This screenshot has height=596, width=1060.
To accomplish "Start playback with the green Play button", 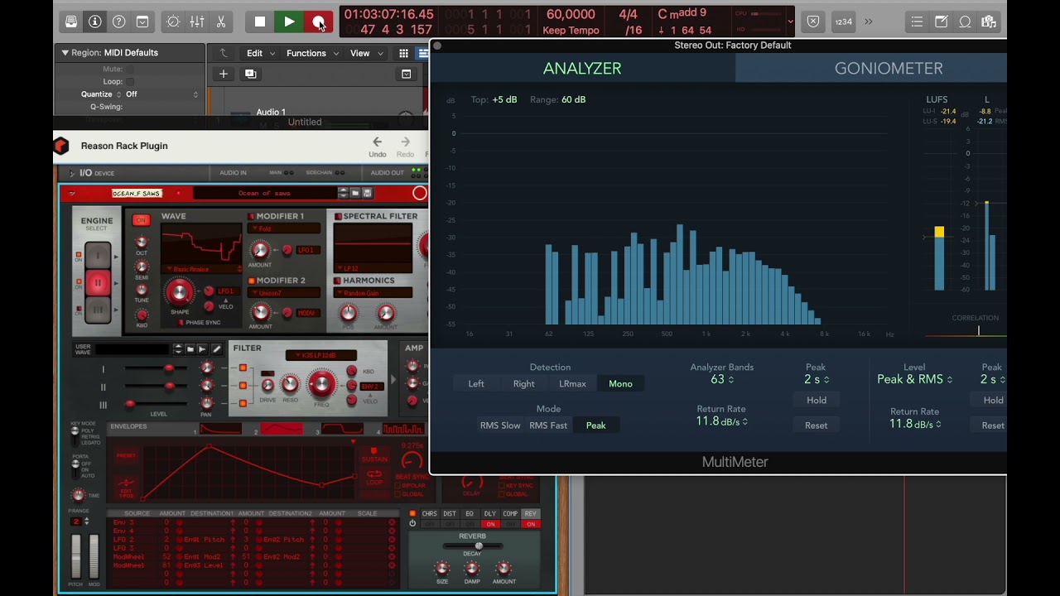I will pos(289,22).
